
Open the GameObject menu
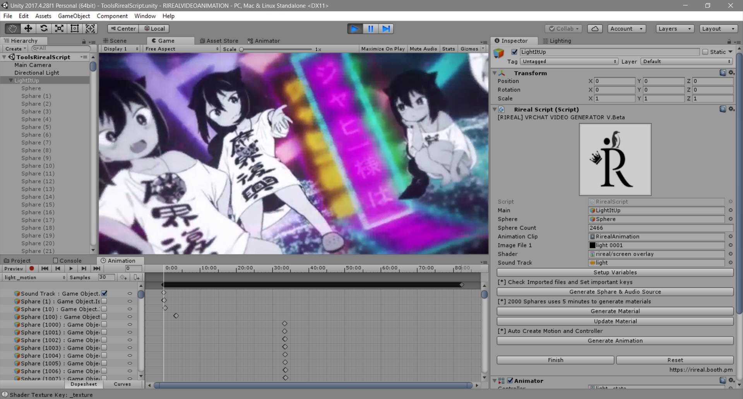(x=74, y=16)
